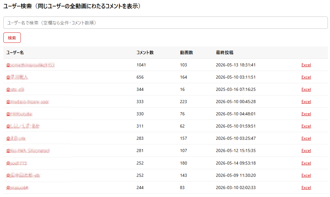This screenshot has width=330, height=197.
Task: Download Excel for the 244-comment user
Action: [x=306, y=188]
